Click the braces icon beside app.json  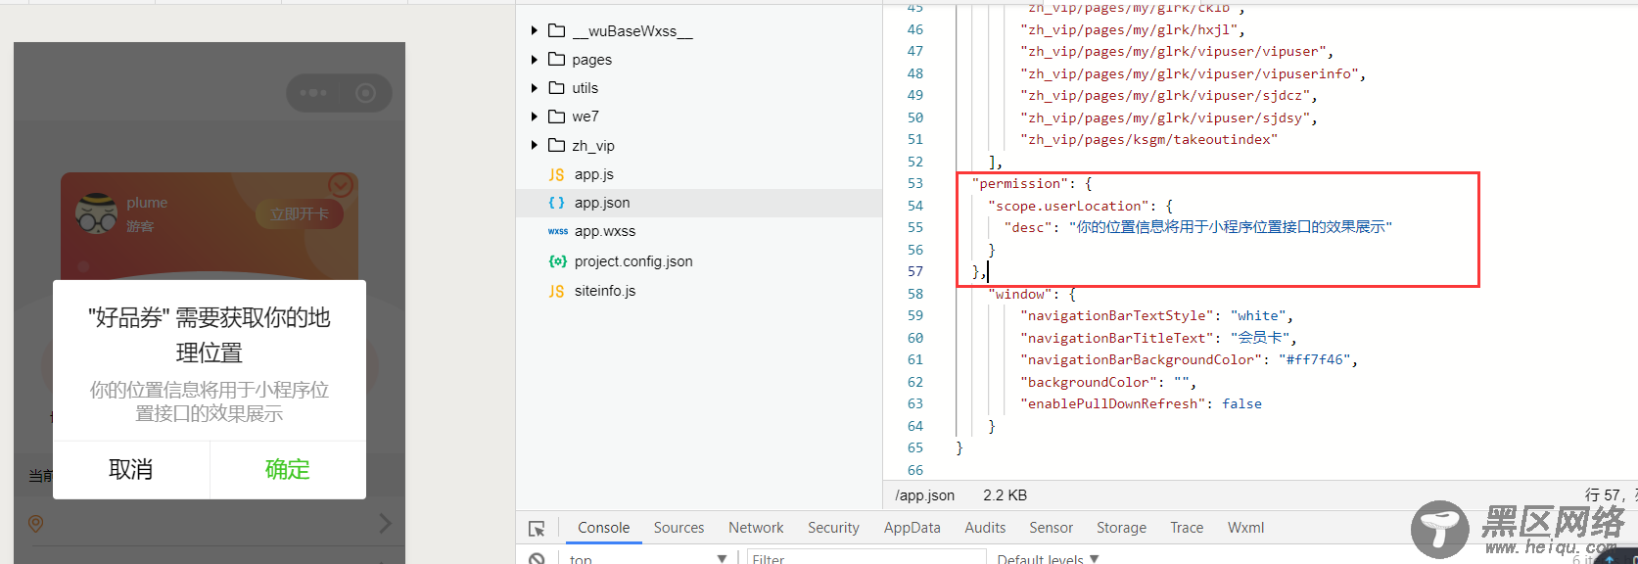coord(556,203)
